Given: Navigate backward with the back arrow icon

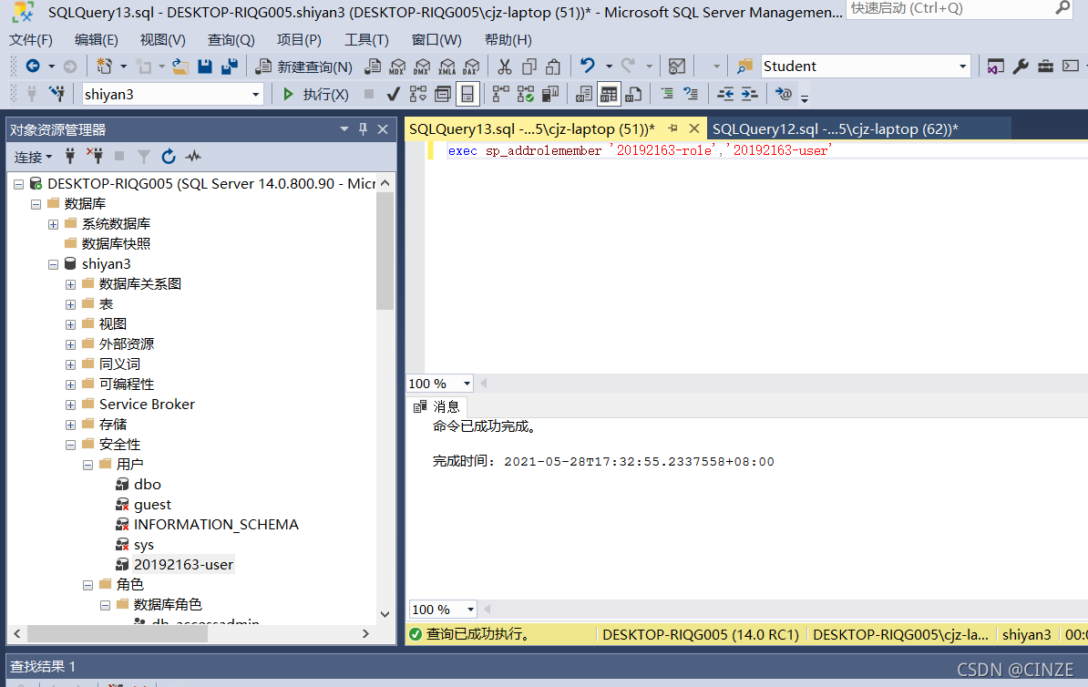Looking at the screenshot, I should tap(33, 66).
